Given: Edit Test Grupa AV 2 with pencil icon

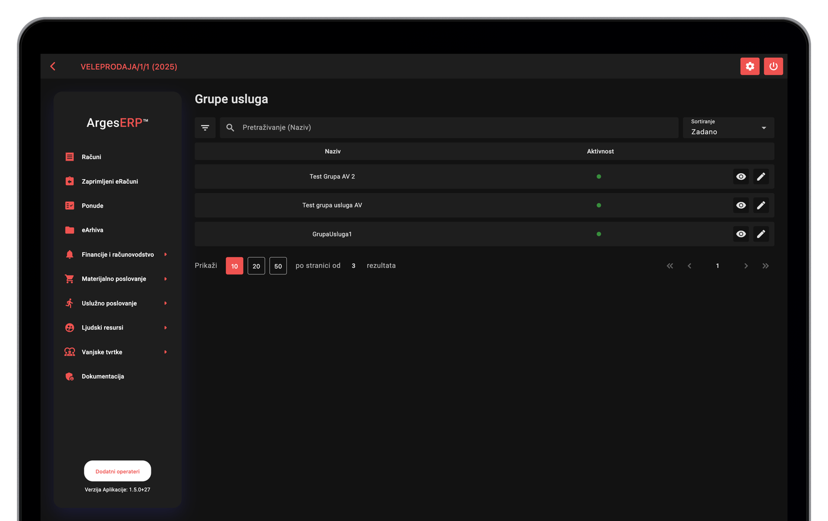Looking at the screenshot, I should (x=761, y=176).
